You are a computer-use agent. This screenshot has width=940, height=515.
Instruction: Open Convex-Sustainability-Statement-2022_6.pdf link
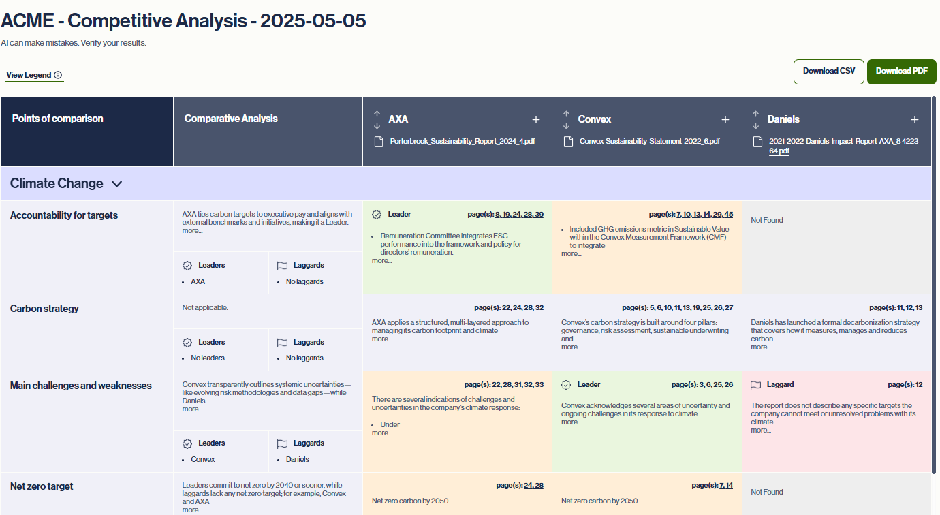pyautogui.click(x=650, y=142)
